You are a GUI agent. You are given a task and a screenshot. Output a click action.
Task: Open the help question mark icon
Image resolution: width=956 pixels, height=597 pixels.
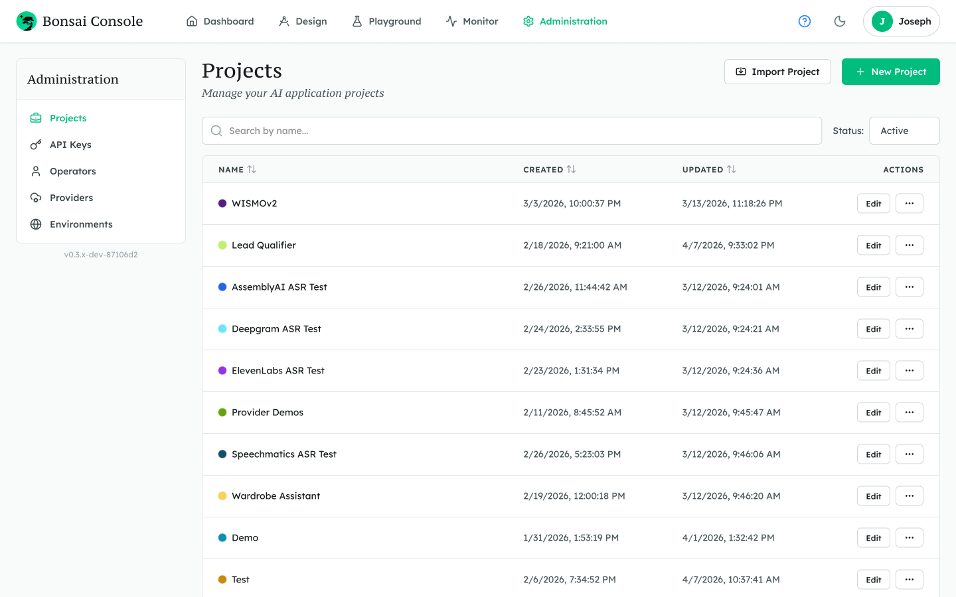(x=805, y=21)
